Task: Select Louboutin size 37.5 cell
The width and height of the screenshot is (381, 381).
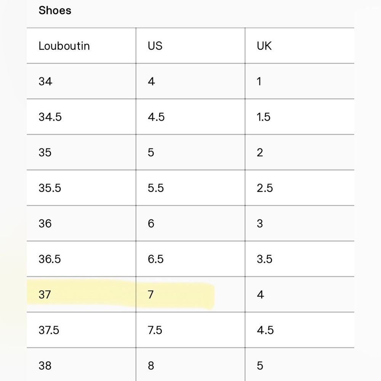Action: [x=81, y=330]
